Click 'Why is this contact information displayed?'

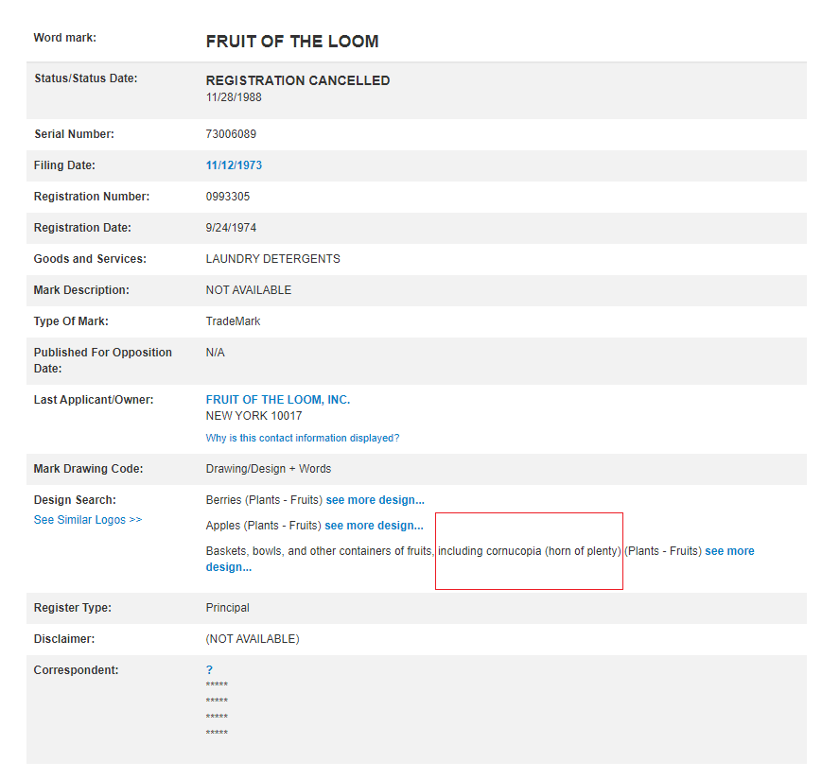[x=303, y=438]
